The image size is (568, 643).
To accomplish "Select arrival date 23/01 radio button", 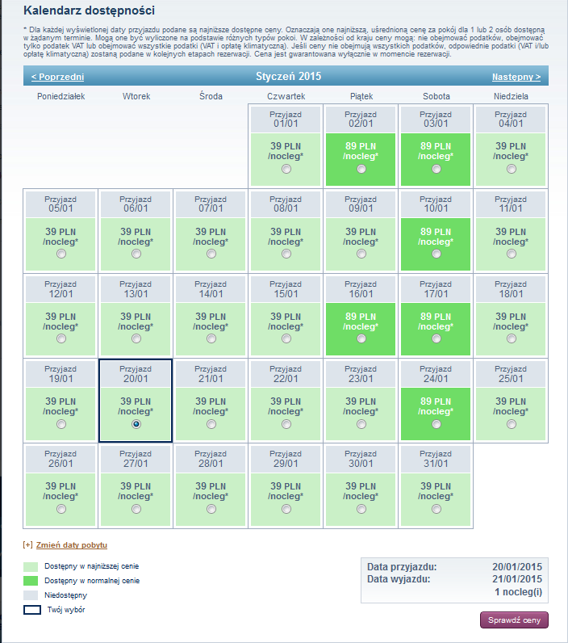I will (x=361, y=424).
